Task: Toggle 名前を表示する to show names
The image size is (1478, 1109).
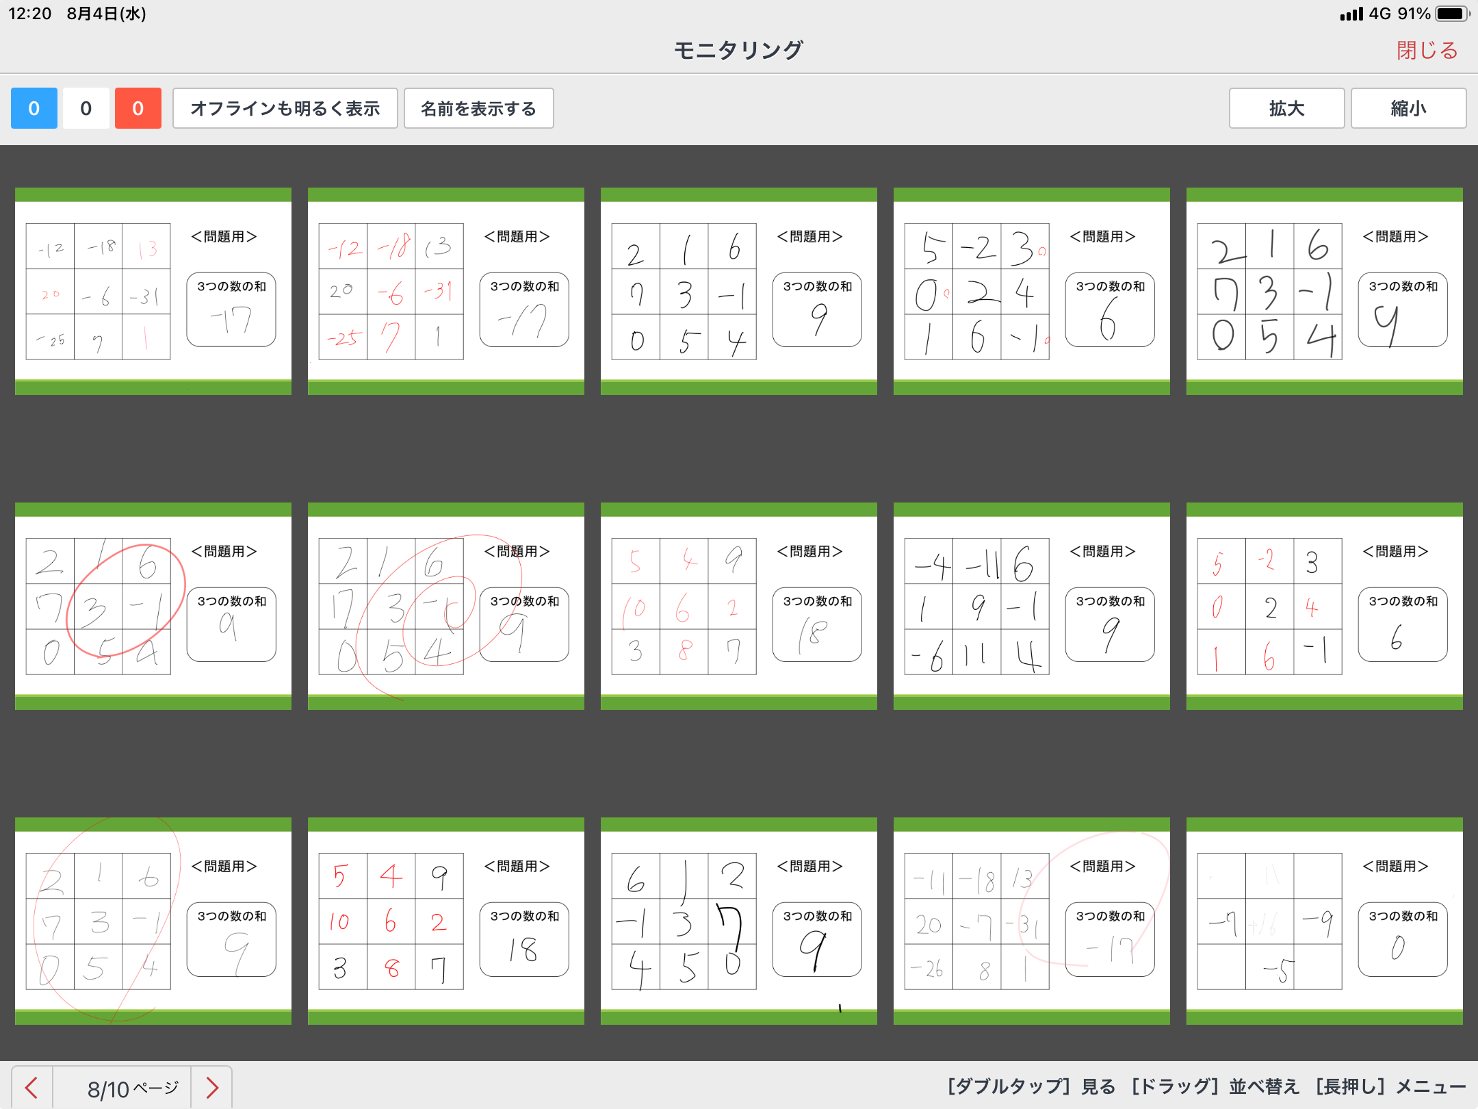Action: 478,108
